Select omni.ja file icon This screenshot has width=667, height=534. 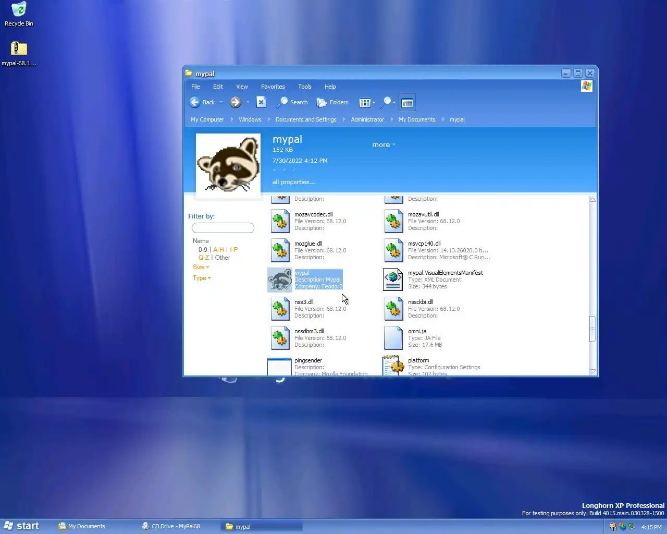click(x=393, y=338)
